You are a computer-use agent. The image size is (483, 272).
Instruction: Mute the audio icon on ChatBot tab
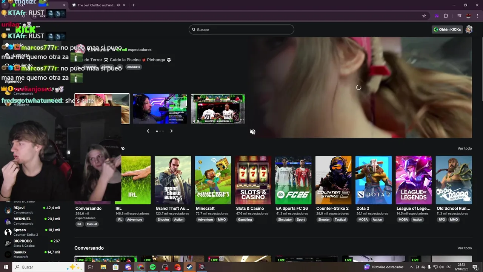[x=118, y=5]
